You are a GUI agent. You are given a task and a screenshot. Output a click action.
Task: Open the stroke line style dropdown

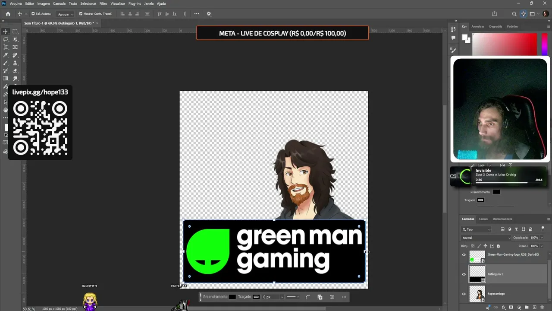(293, 297)
